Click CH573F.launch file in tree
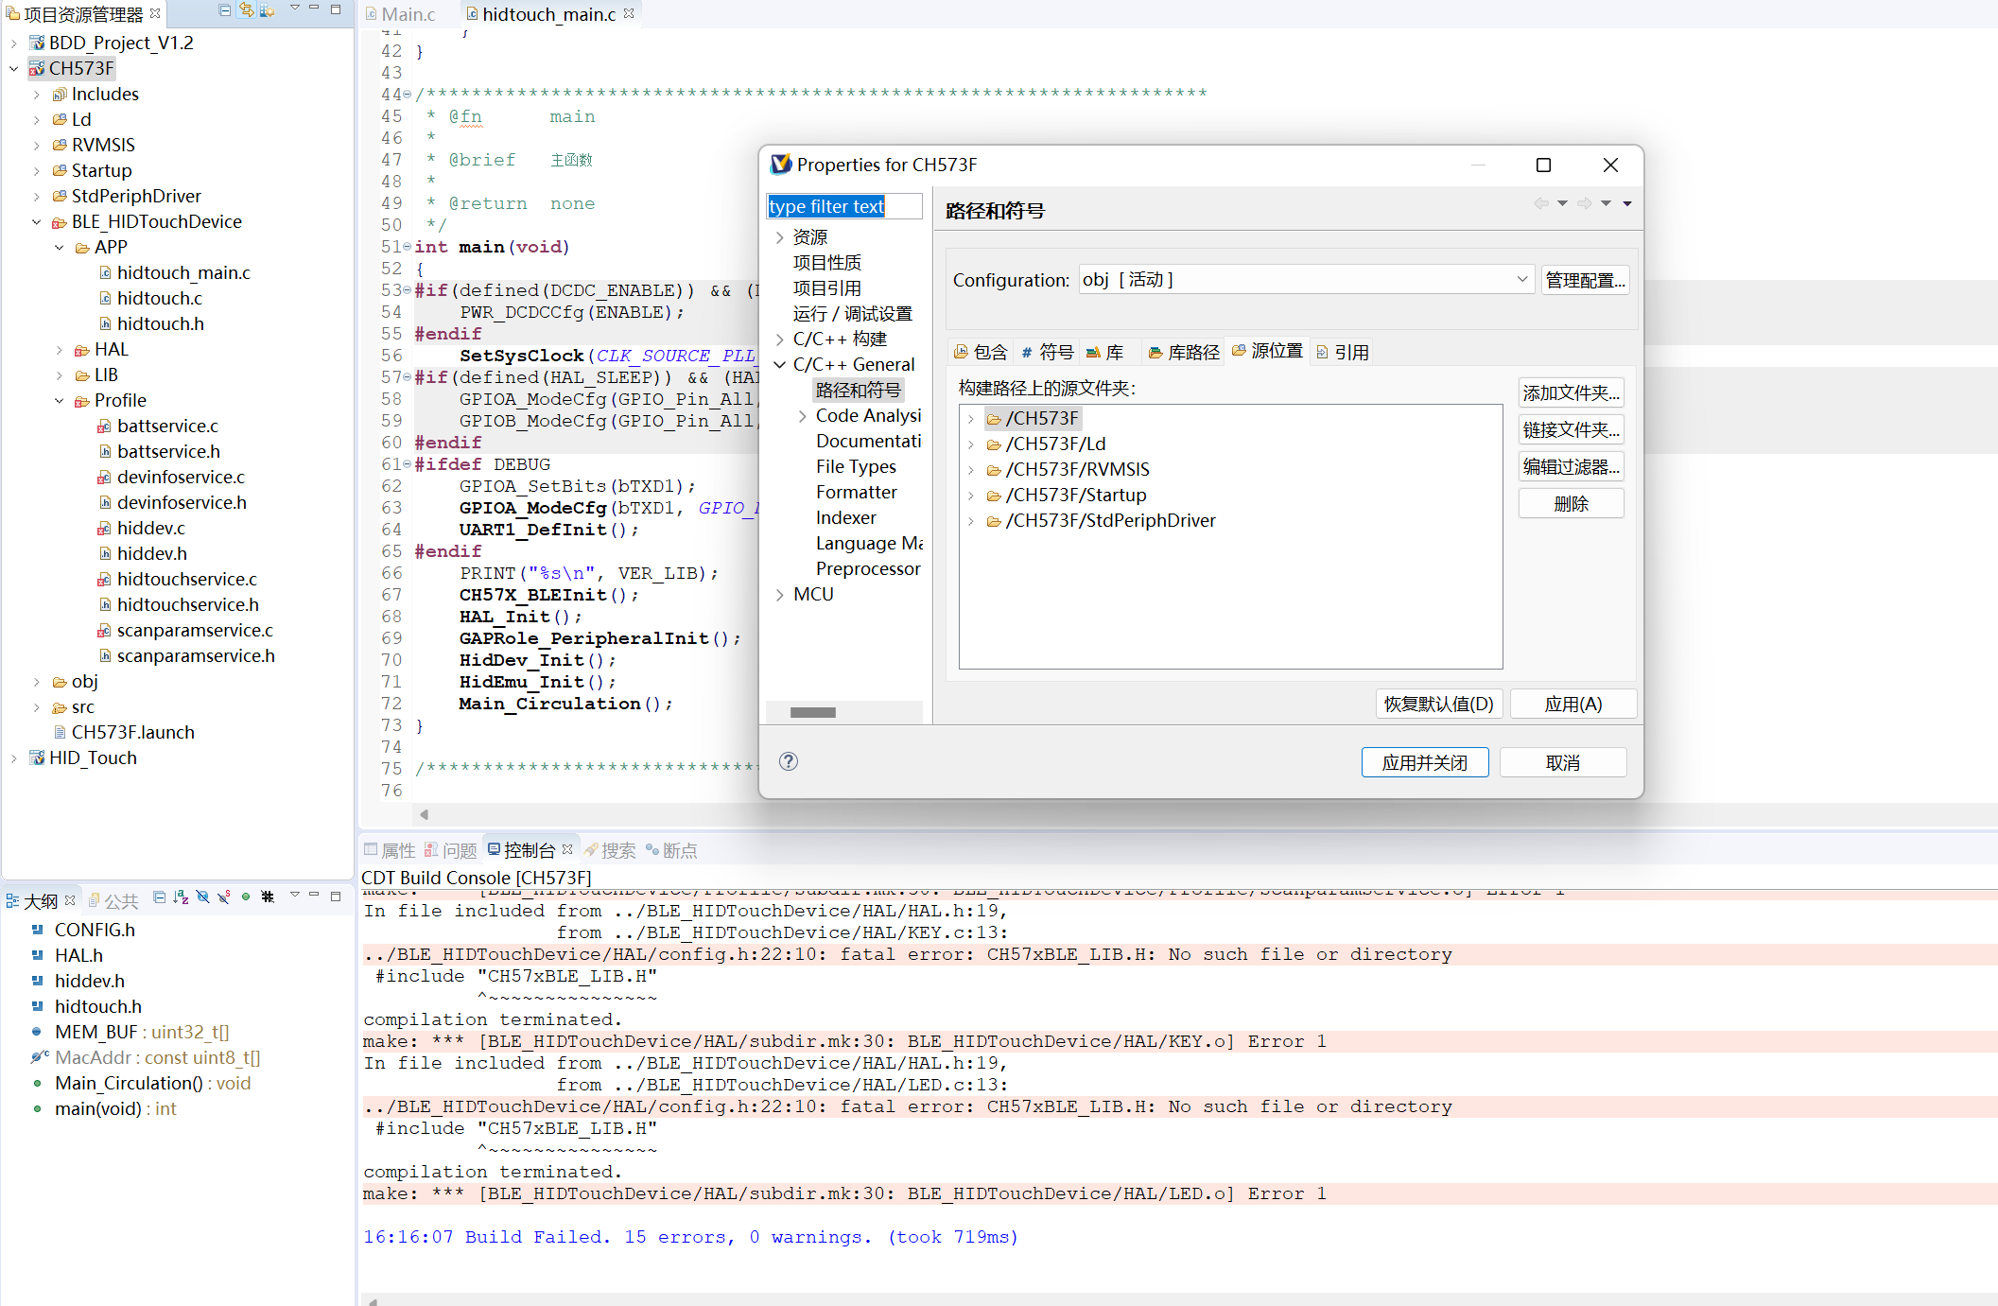The width and height of the screenshot is (1998, 1306). [132, 732]
